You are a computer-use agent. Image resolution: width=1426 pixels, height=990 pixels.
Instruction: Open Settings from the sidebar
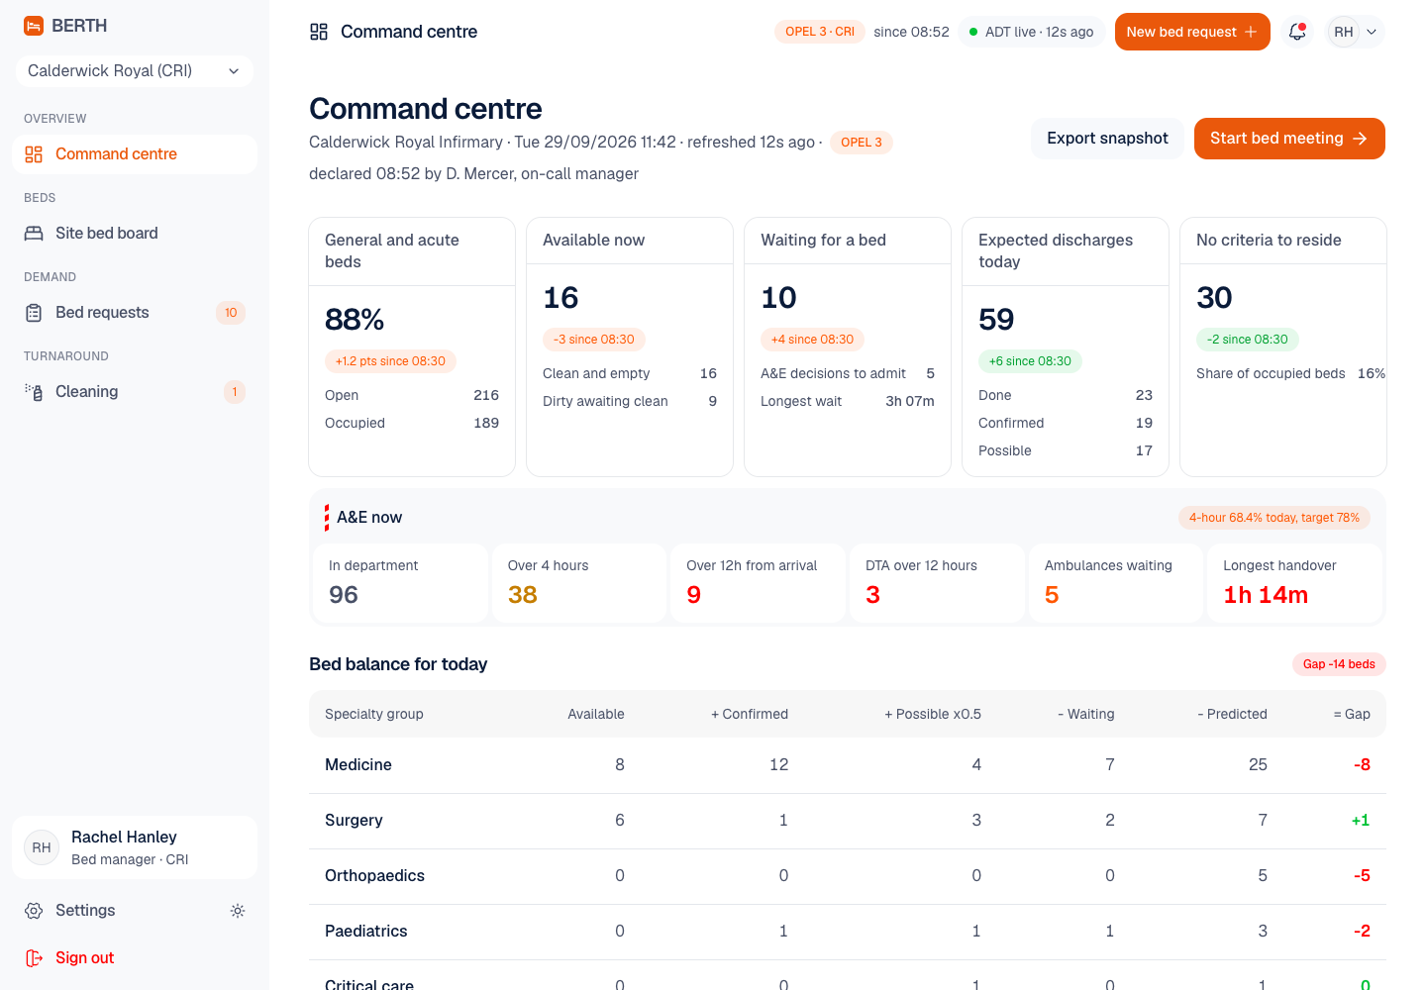point(119,911)
